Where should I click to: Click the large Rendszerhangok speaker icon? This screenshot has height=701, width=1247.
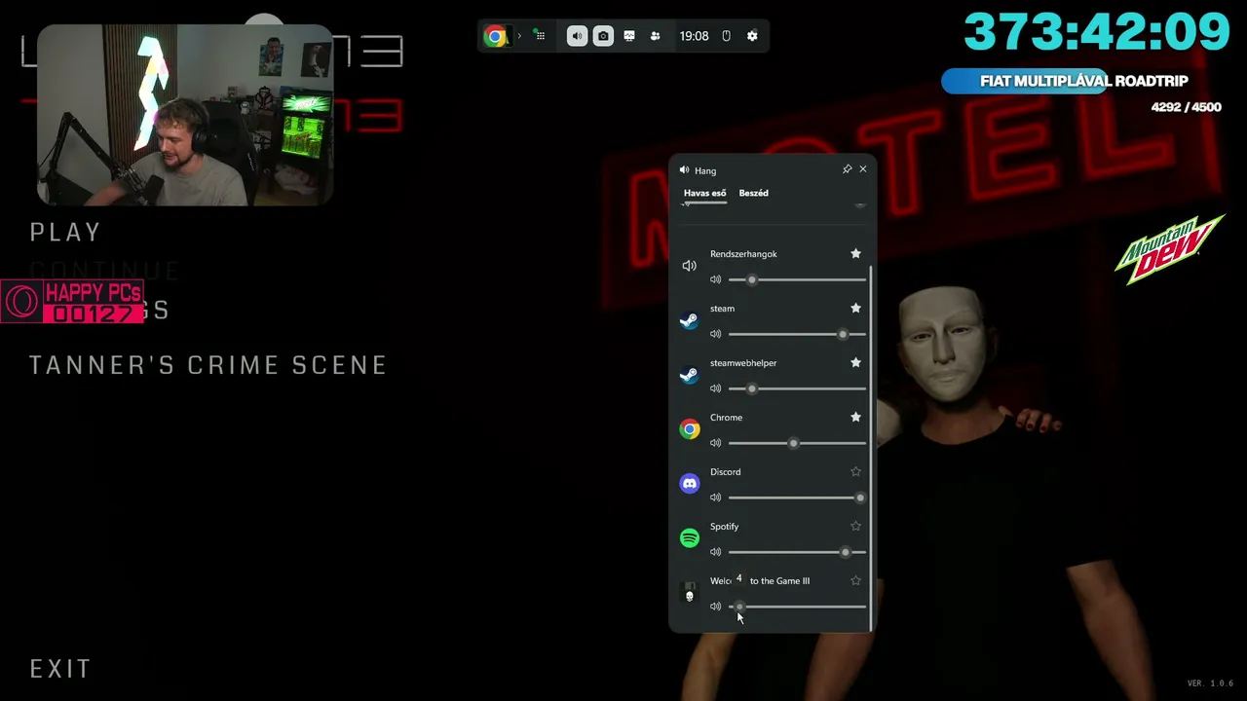(x=690, y=266)
